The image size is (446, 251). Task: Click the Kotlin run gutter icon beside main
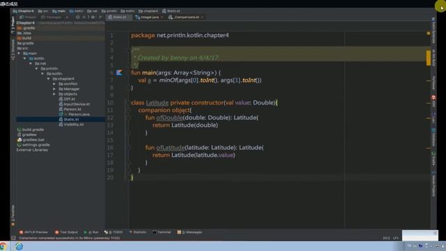click(x=119, y=73)
